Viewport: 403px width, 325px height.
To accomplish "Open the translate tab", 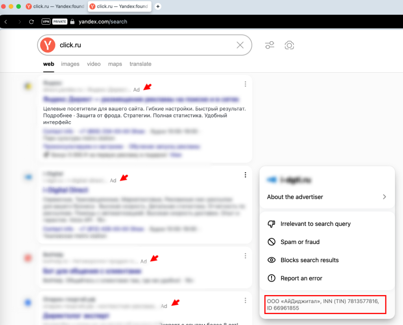I will tap(140, 64).
